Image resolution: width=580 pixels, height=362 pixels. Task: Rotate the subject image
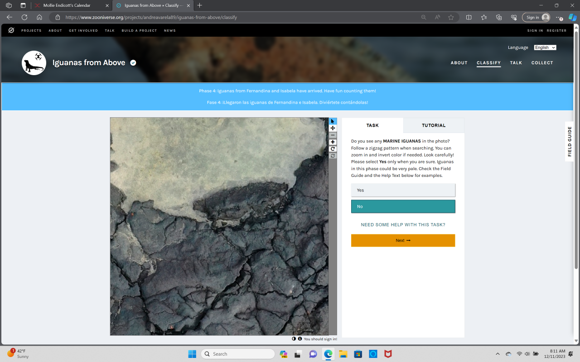(333, 149)
